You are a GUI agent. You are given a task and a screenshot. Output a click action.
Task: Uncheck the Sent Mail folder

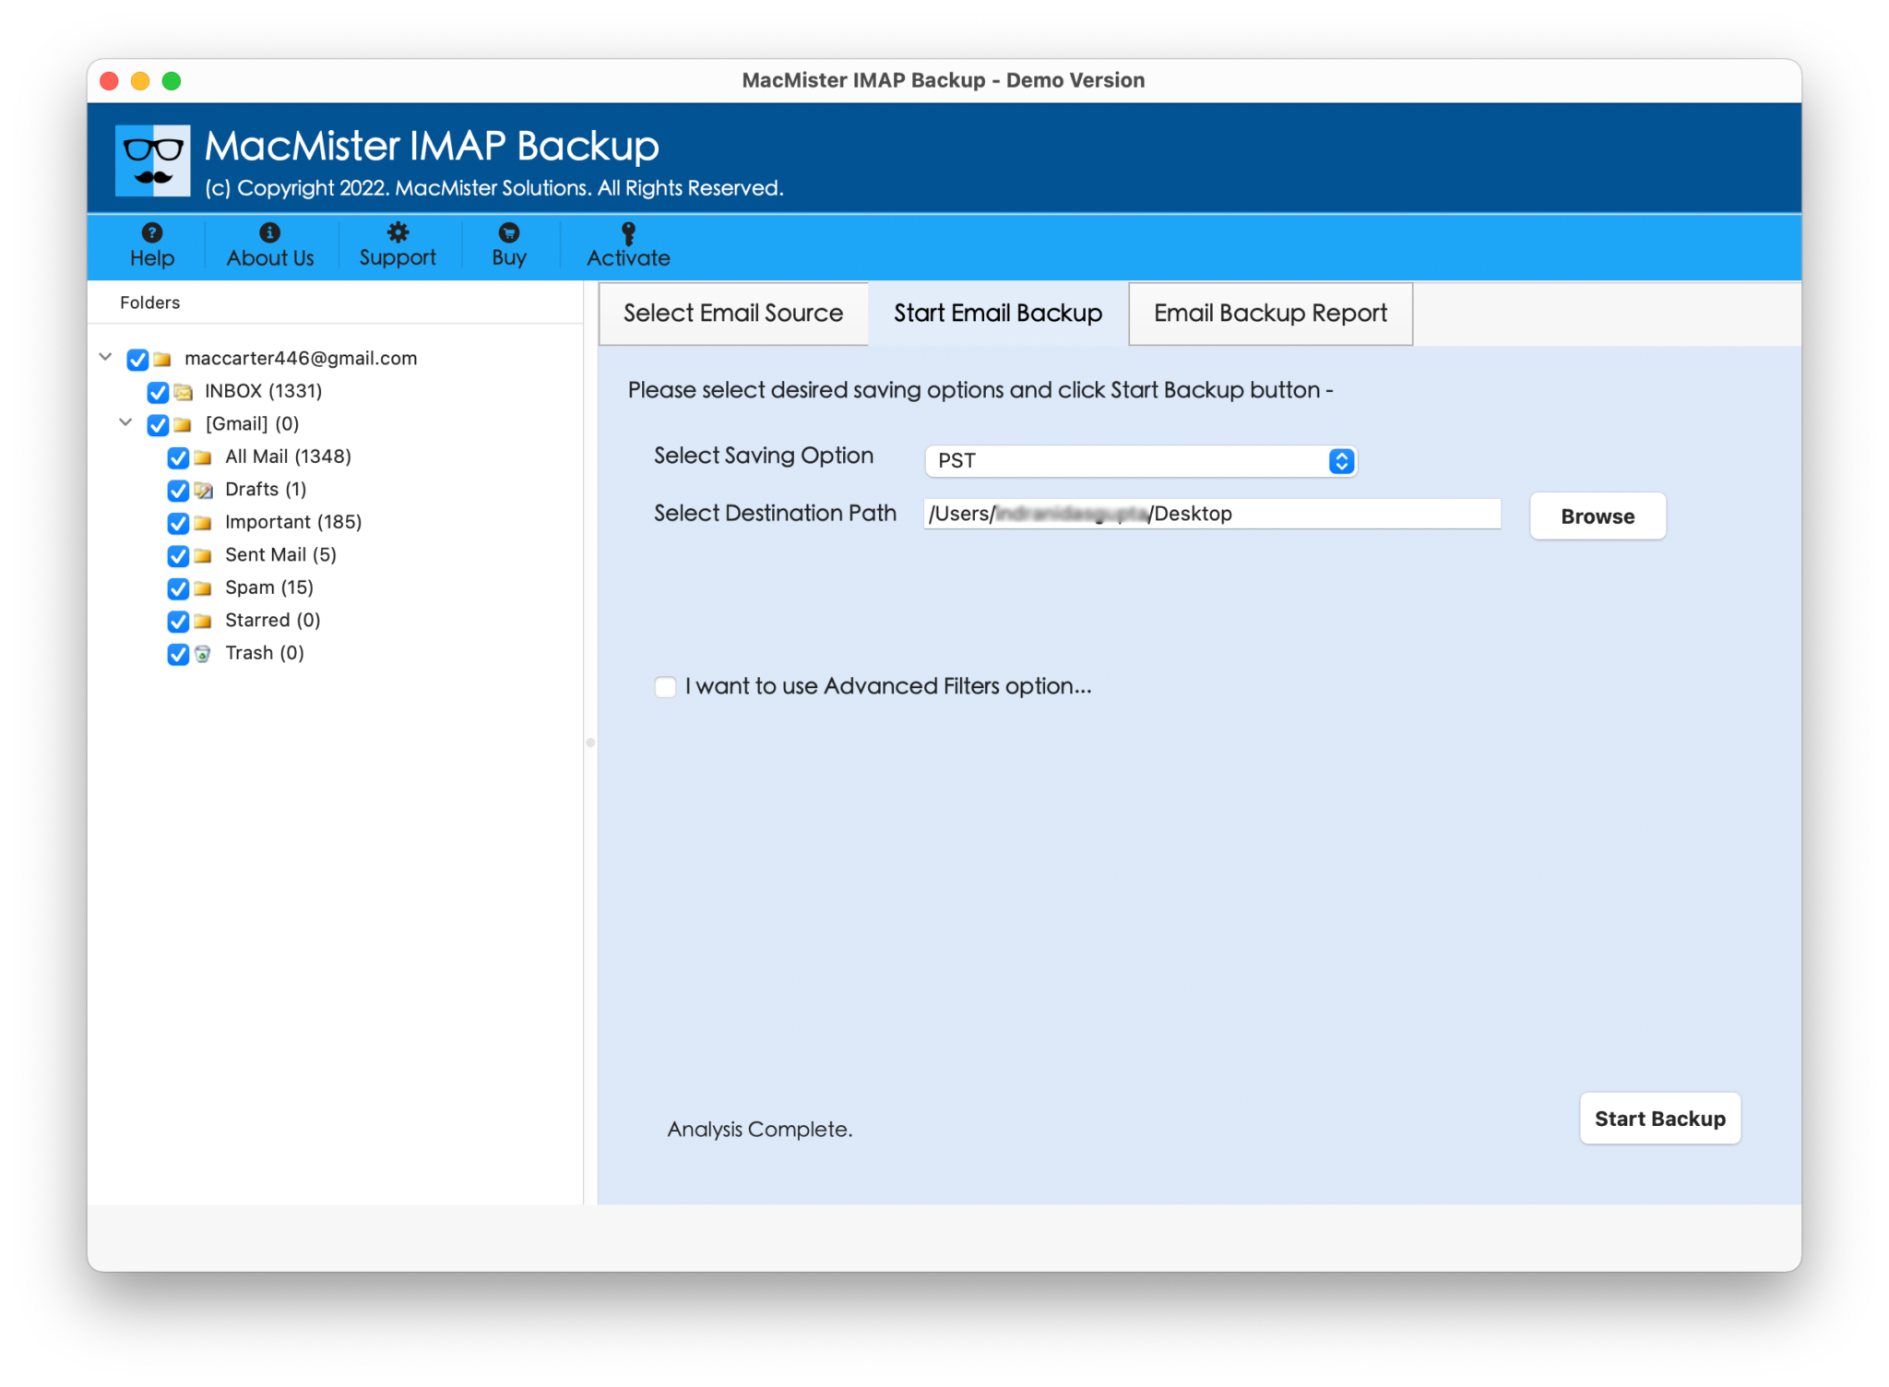(x=178, y=556)
